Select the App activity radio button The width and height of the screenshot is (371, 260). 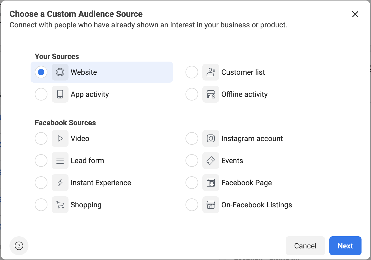pyautogui.click(x=41, y=94)
